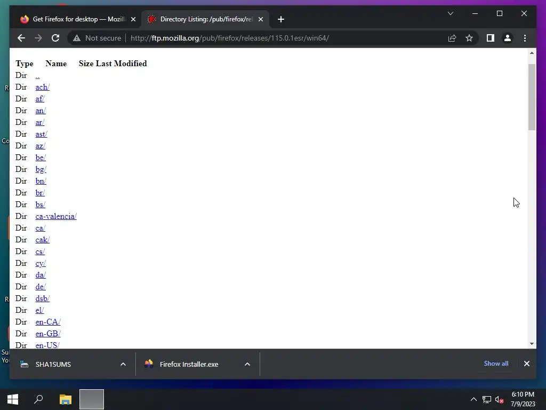Open Windows taskbar search
The width and height of the screenshot is (546, 410).
(x=38, y=399)
